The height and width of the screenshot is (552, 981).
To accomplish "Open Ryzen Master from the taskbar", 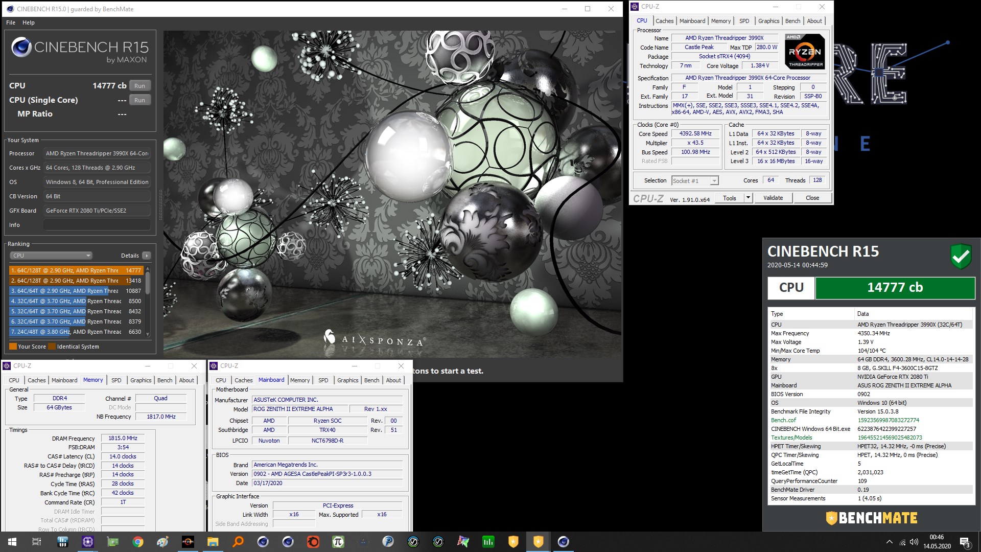I will point(188,542).
